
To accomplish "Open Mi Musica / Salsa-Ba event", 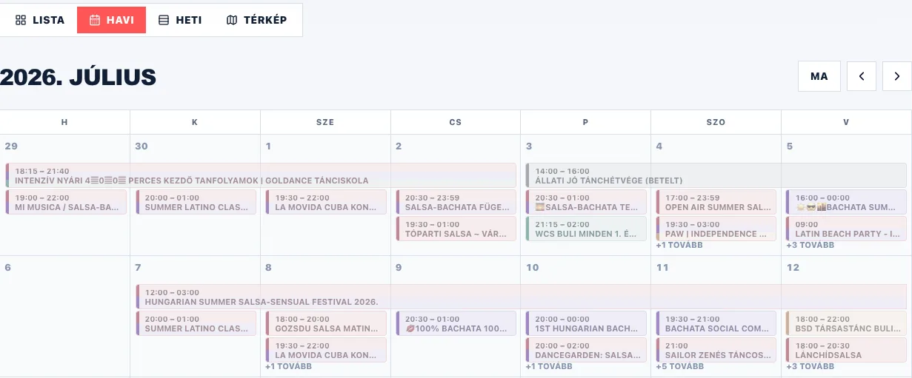I will click(x=65, y=202).
